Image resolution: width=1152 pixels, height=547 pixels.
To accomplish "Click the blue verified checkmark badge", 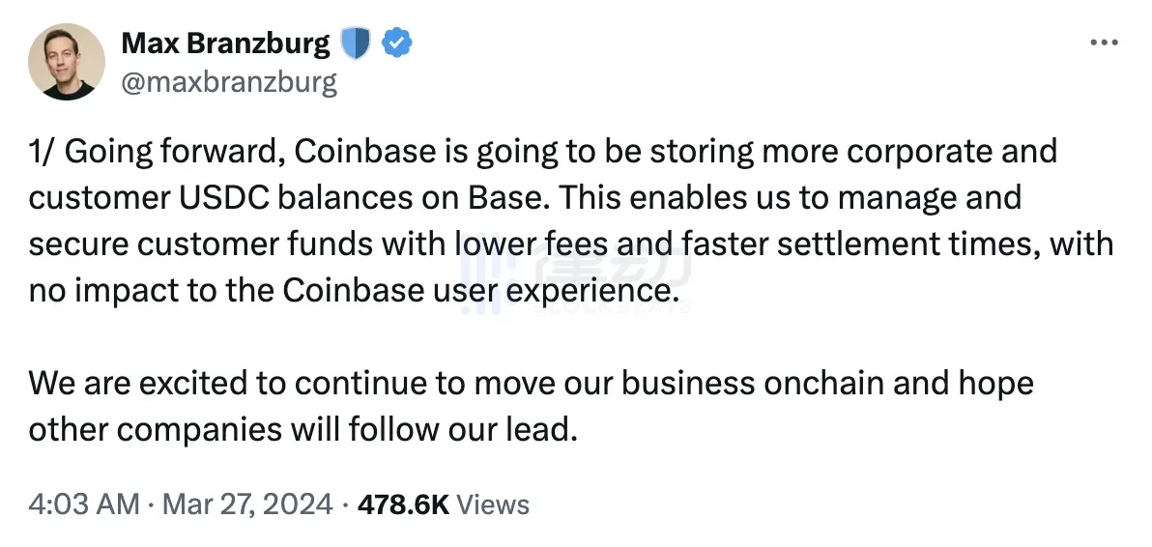I will coord(398,43).
